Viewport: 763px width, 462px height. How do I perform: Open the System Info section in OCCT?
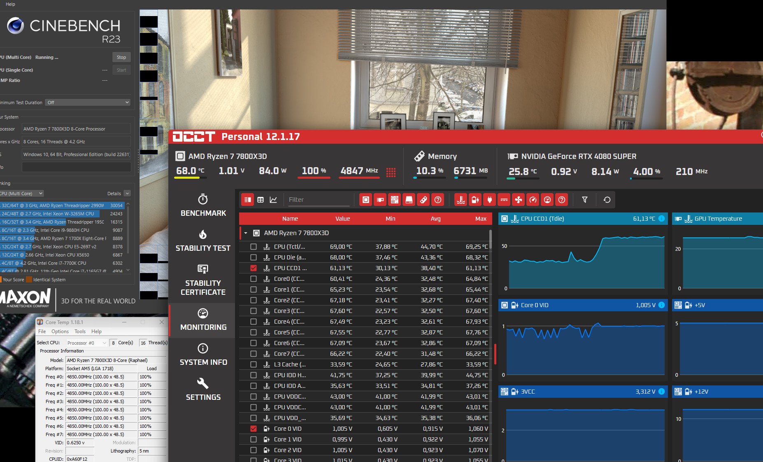click(203, 355)
